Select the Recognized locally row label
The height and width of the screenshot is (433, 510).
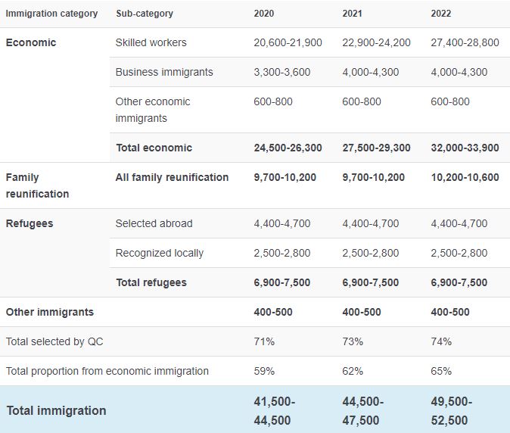pyautogui.click(x=160, y=253)
